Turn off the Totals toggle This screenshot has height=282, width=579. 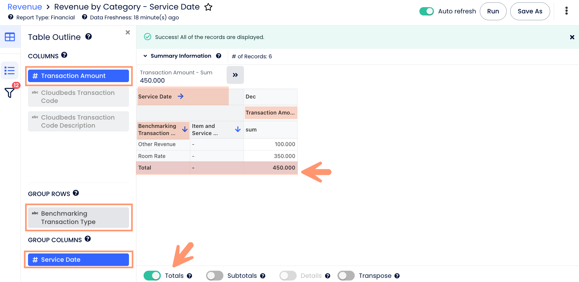click(152, 276)
